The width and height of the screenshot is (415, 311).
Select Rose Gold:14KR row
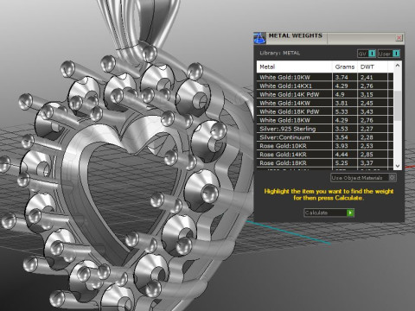(325, 155)
